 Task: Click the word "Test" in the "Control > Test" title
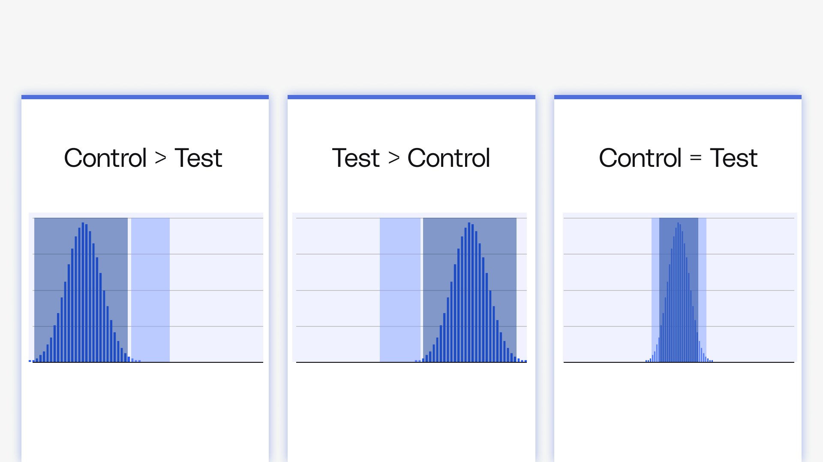198,158
